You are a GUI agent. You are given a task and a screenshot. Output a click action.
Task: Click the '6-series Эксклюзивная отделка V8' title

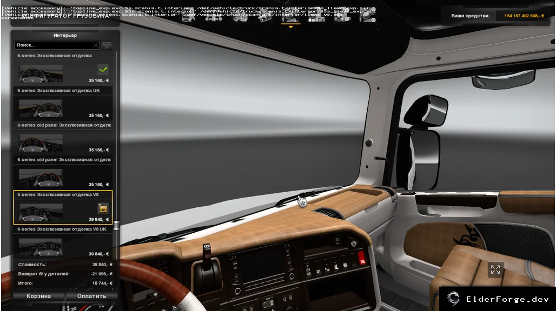pos(58,194)
